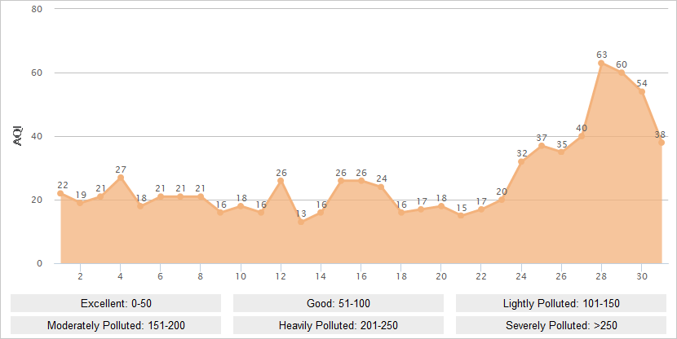
Task: Click the day 23 data point valued 20
Action: 502,200
